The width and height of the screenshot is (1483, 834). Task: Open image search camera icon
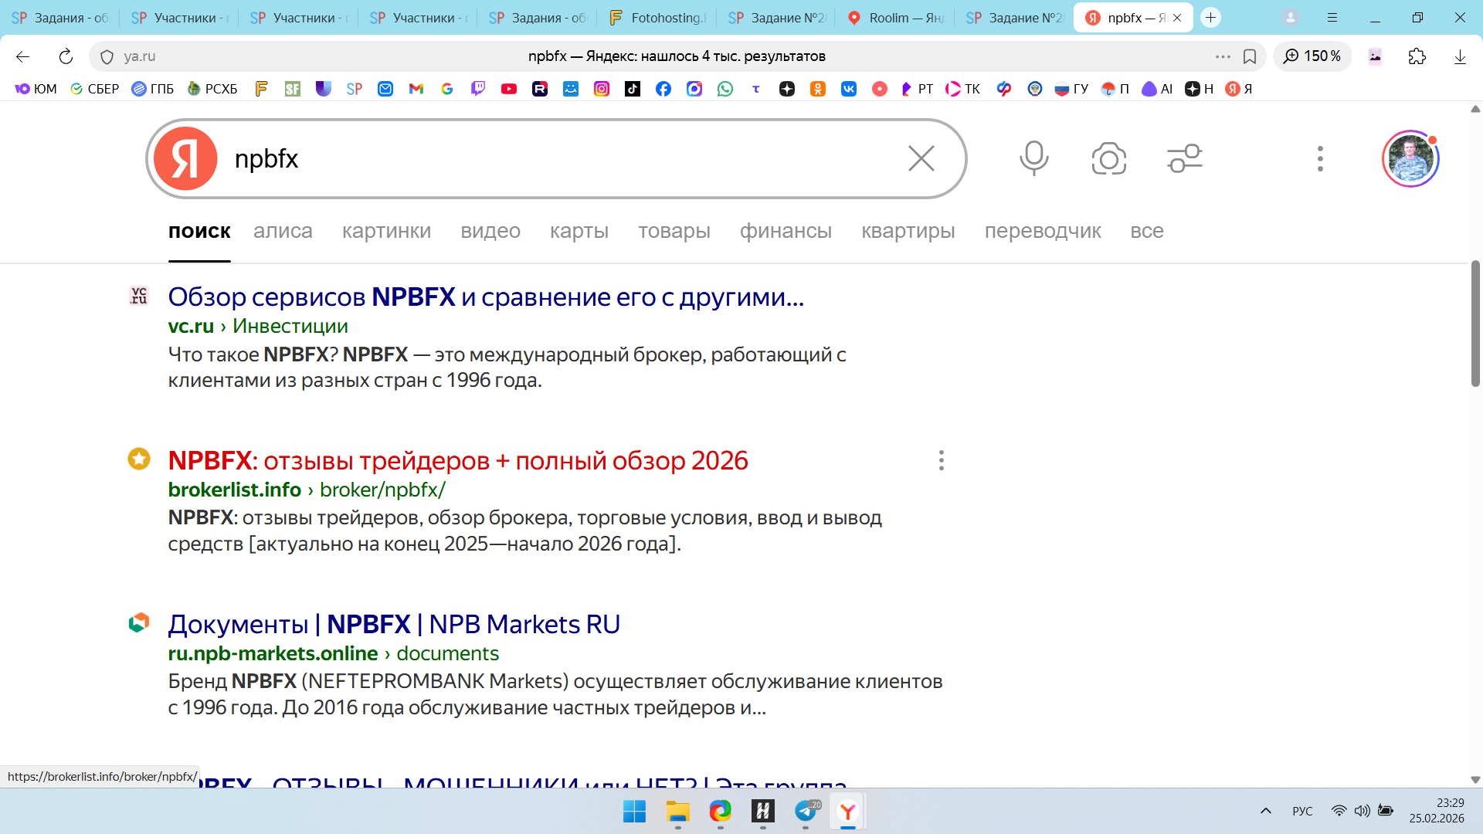pos(1108,158)
